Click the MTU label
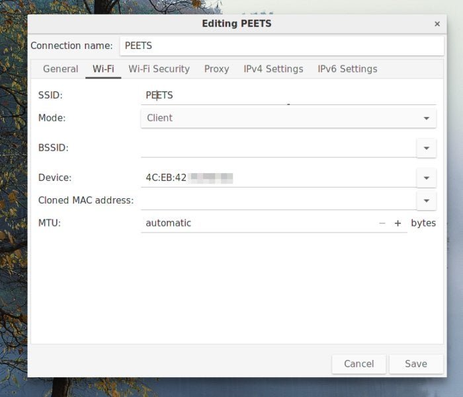The width and height of the screenshot is (463, 397). [50, 223]
